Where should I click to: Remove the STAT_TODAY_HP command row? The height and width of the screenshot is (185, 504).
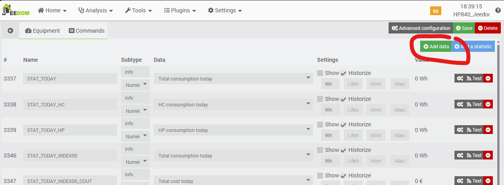pos(488,130)
